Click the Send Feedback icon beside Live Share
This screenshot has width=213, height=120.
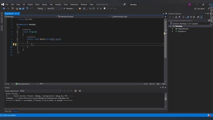click(209, 9)
